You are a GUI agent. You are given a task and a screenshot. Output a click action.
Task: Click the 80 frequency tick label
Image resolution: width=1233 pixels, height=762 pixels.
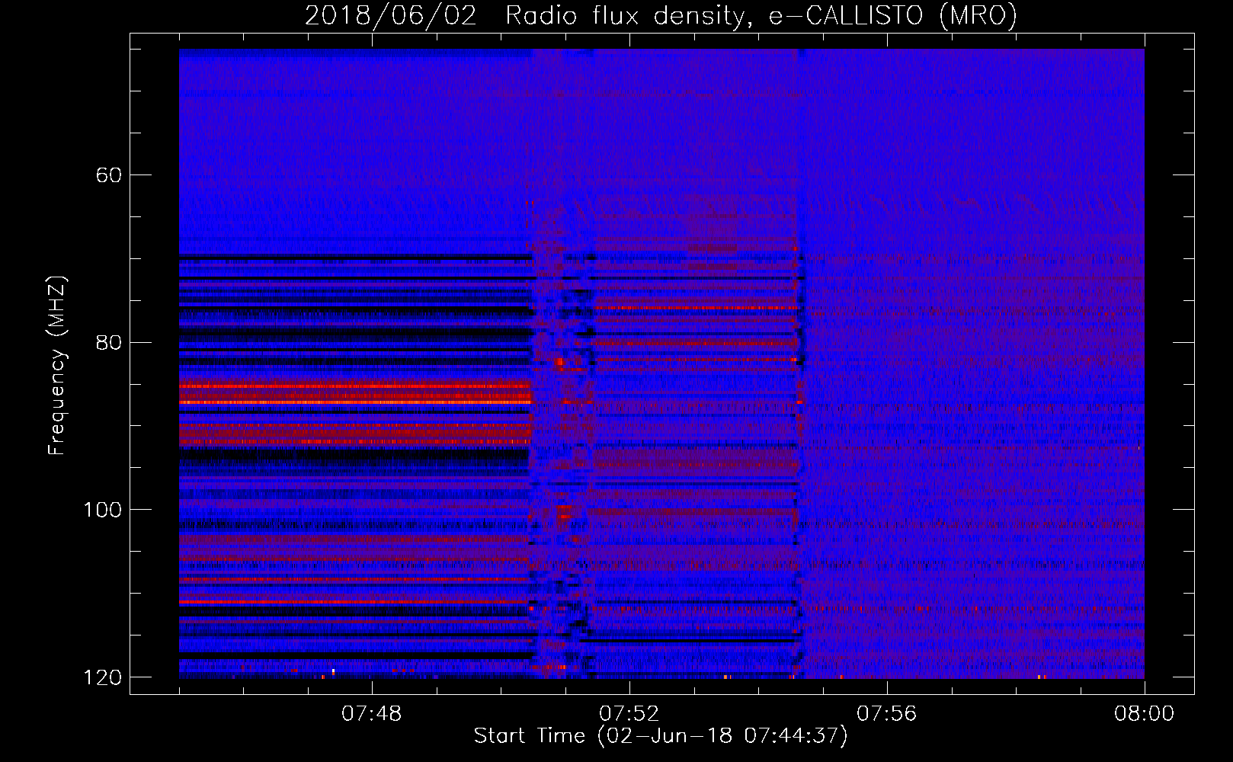[109, 342]
